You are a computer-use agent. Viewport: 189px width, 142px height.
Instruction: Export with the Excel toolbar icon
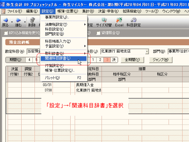[x=119, y=20]
